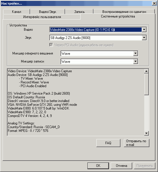Click the info box scrollbar thumb
This screenshot has height=172, width=158.
(146, 84)
